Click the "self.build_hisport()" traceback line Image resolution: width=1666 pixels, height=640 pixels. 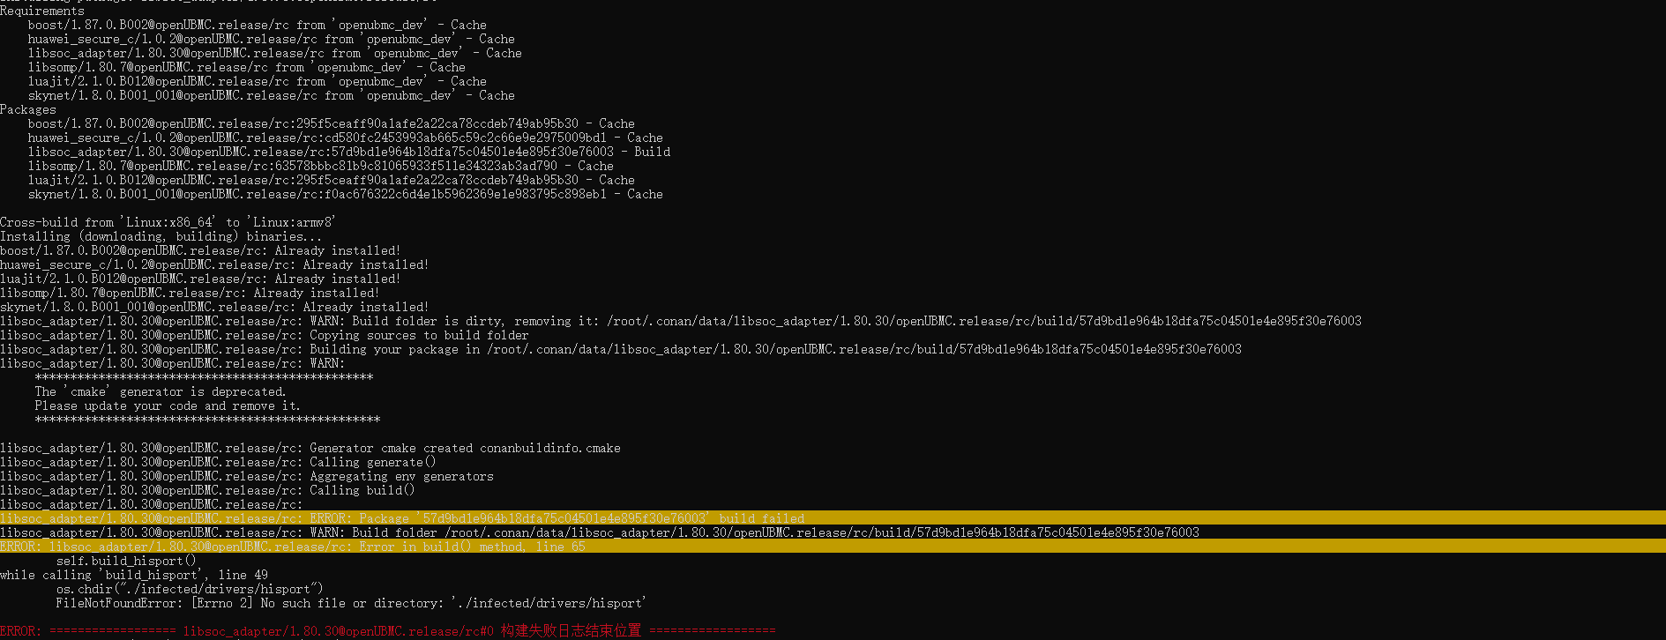pos(126,562)
